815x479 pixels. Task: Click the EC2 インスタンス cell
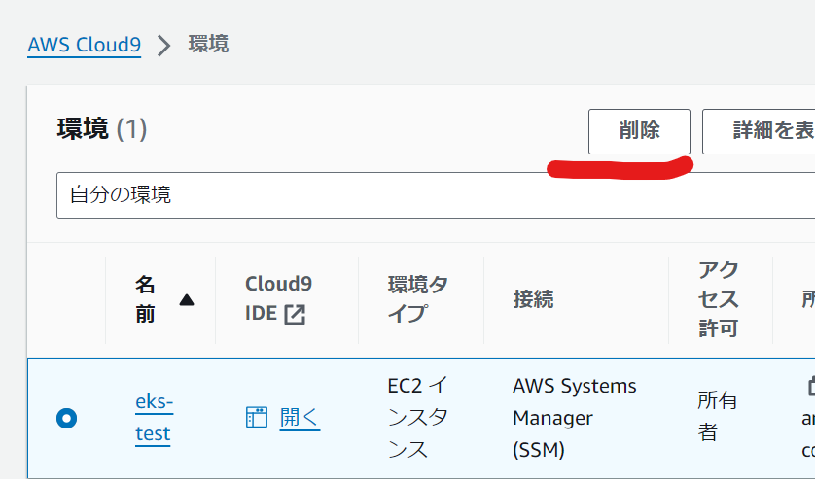418,418
